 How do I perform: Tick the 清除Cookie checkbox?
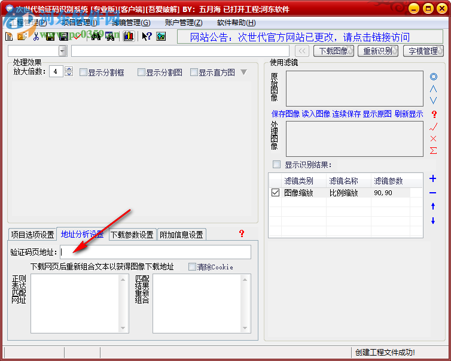coord(192,266)
